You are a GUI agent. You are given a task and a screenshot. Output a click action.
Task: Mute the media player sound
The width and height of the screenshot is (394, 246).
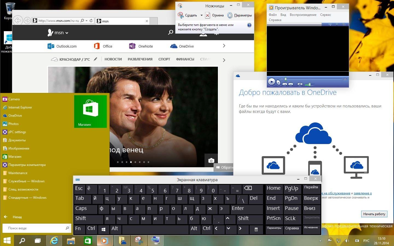tap(300, 84)
